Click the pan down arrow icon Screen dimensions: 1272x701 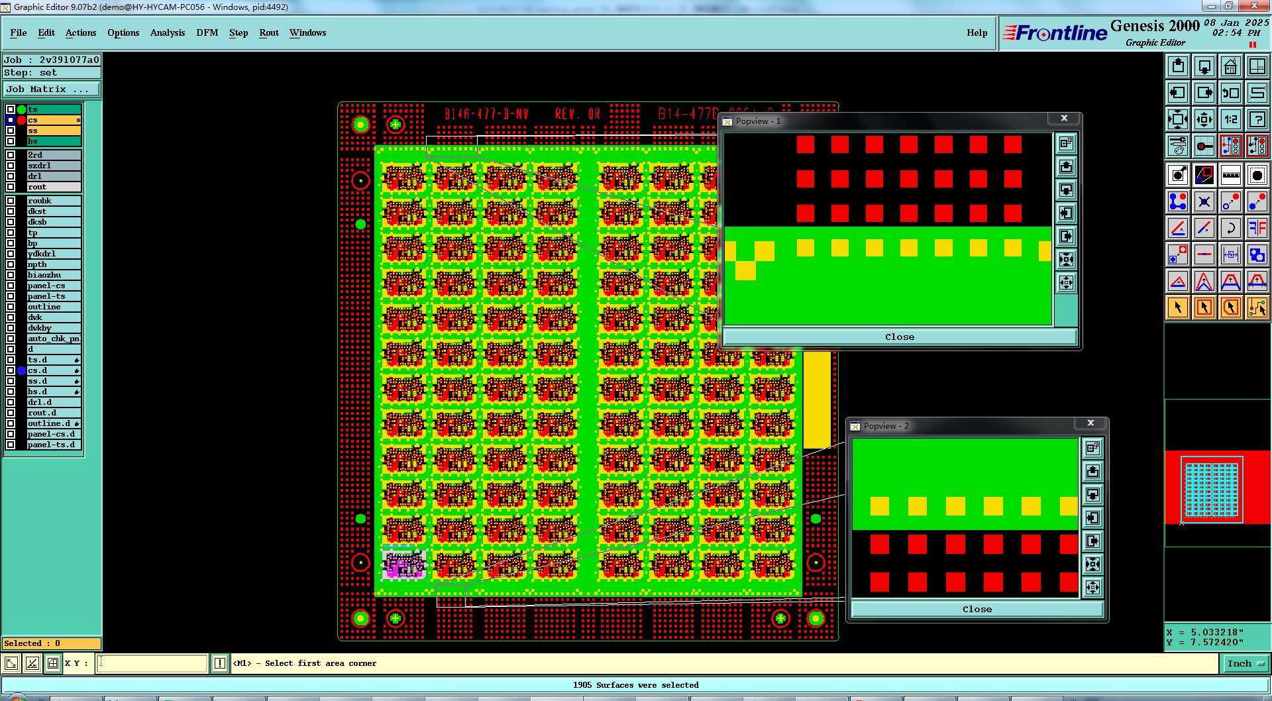click(x=1204, y=66)
